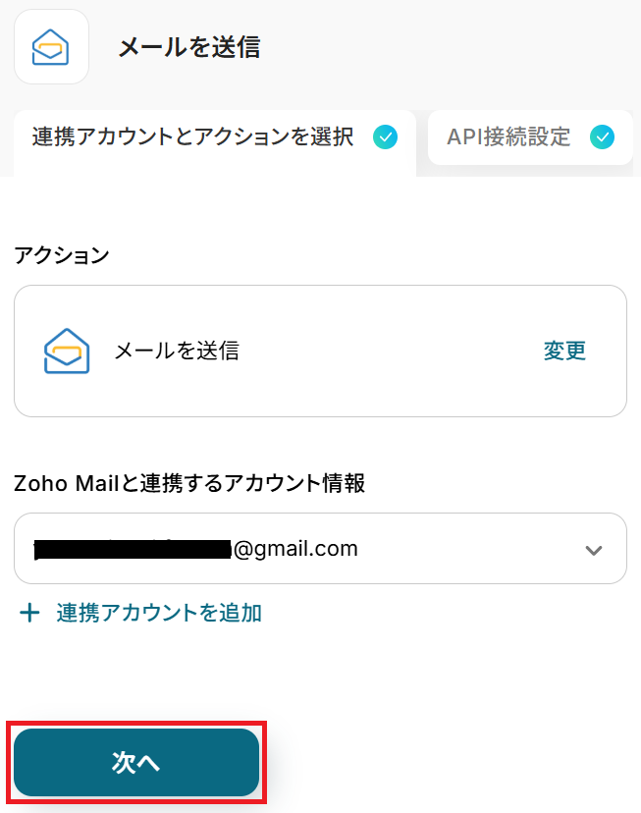Click the Zoho Mail icon in the header
Screen dimensions: 641x813
pyautogui.click(x=51, y=46)
